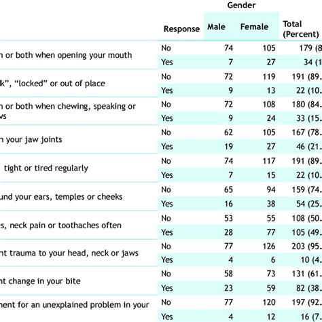
Task: Select the female value 126 cell
Action: (269, 246)
